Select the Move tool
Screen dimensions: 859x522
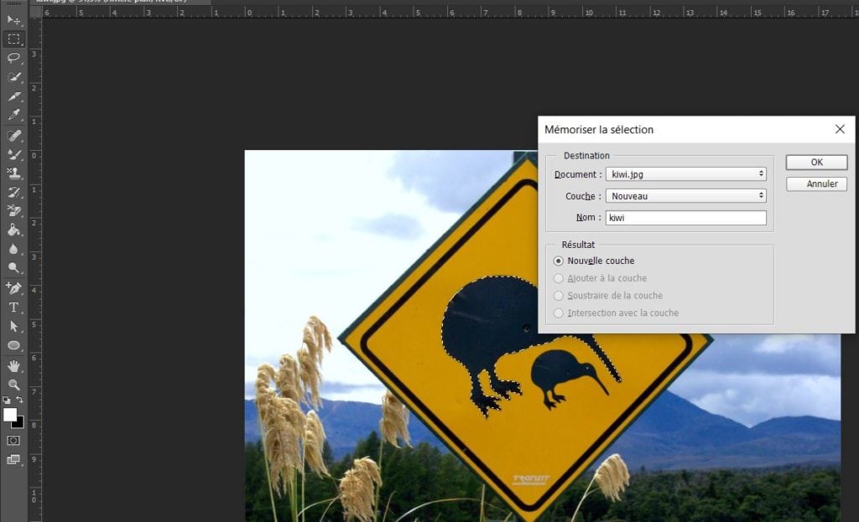point(13,20)
